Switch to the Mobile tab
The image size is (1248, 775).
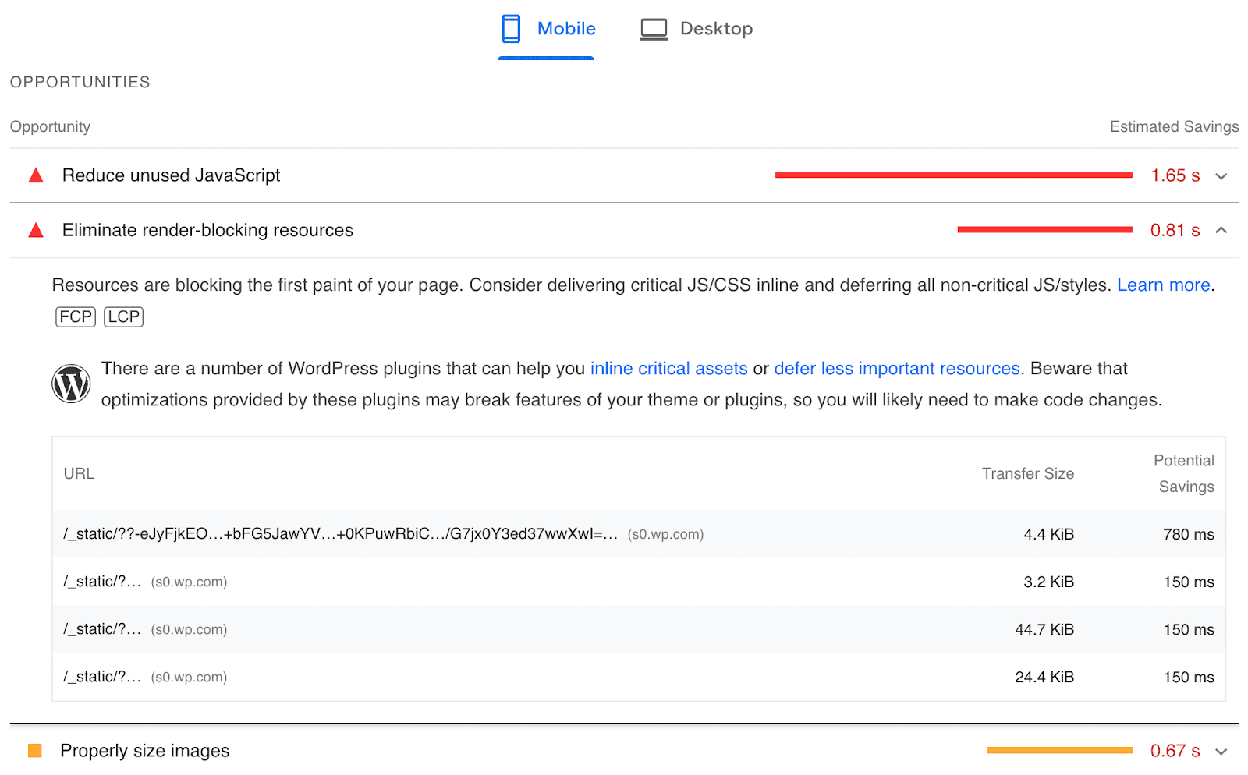(547, 29)
